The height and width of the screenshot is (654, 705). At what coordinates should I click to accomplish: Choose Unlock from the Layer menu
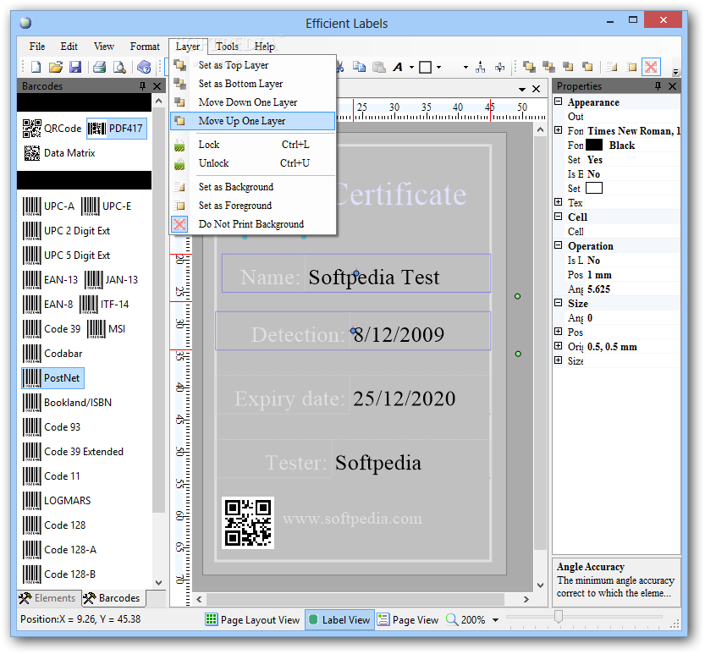coord(252,163)
